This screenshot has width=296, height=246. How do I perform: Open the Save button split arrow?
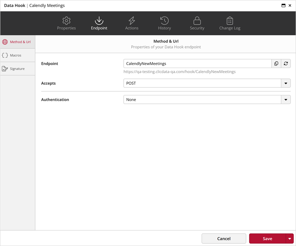[290, 239]
